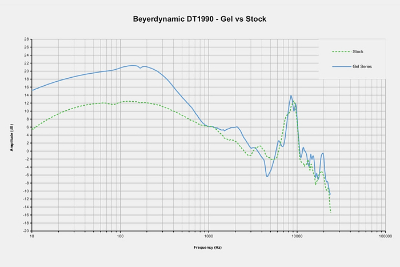Click the 1000 label on frequency axis
This screenshot has height=267, width=400.
(x=209, y=236)
